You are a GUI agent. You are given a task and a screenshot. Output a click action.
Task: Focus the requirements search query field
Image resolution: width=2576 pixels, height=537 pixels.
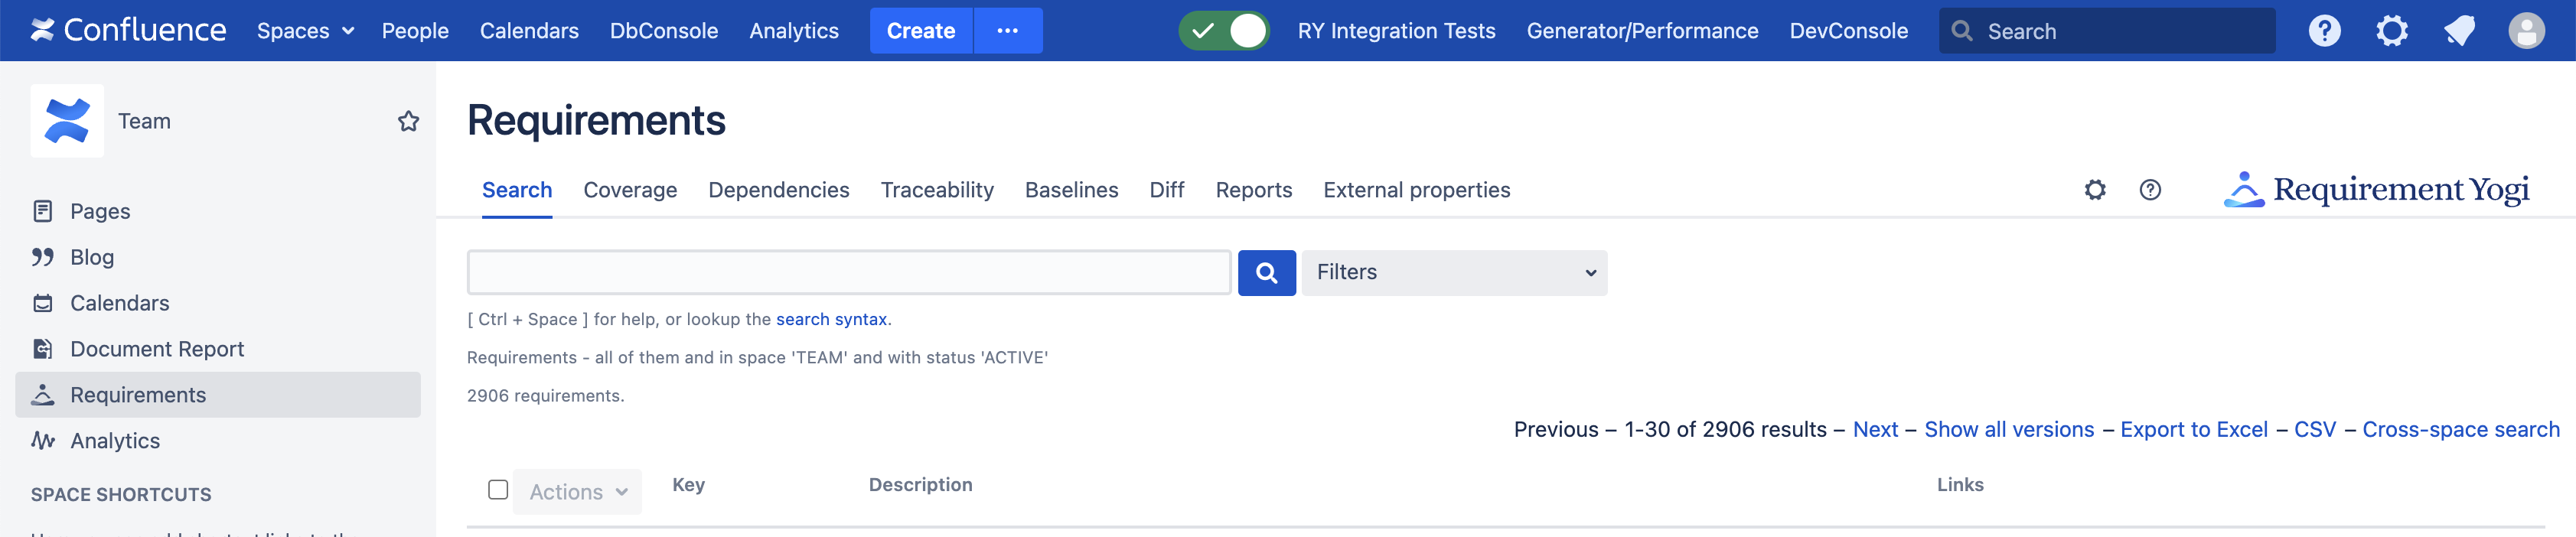click(x=848, y=273)
